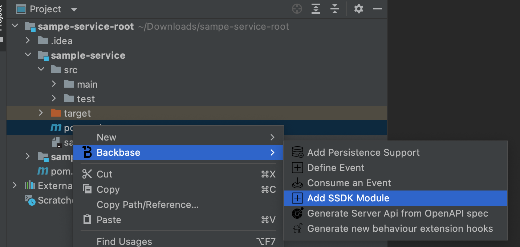Select the src folder row
Viewport: 520px width, 247px height.
[x=197, y=70]
